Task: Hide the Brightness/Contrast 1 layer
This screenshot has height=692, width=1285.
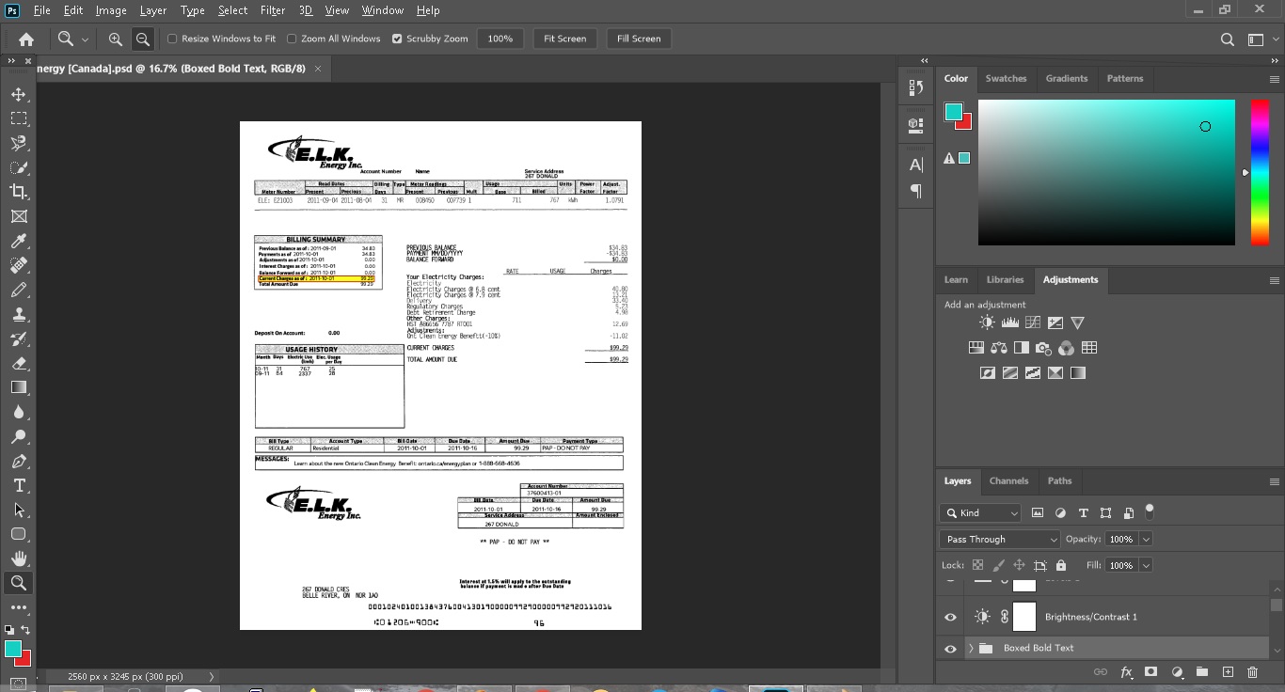Action: tap(950, 617)
